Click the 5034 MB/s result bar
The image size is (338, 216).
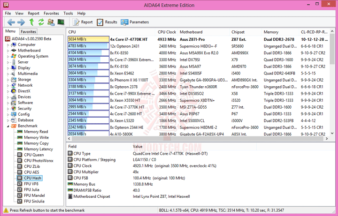pyautogui.click(x=88, y=39)
